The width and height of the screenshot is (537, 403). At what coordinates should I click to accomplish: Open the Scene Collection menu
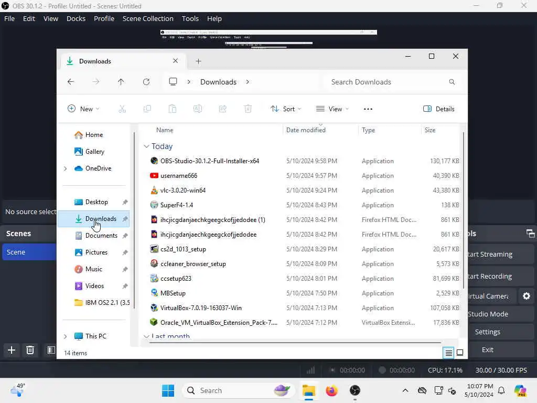coord(148,18)
